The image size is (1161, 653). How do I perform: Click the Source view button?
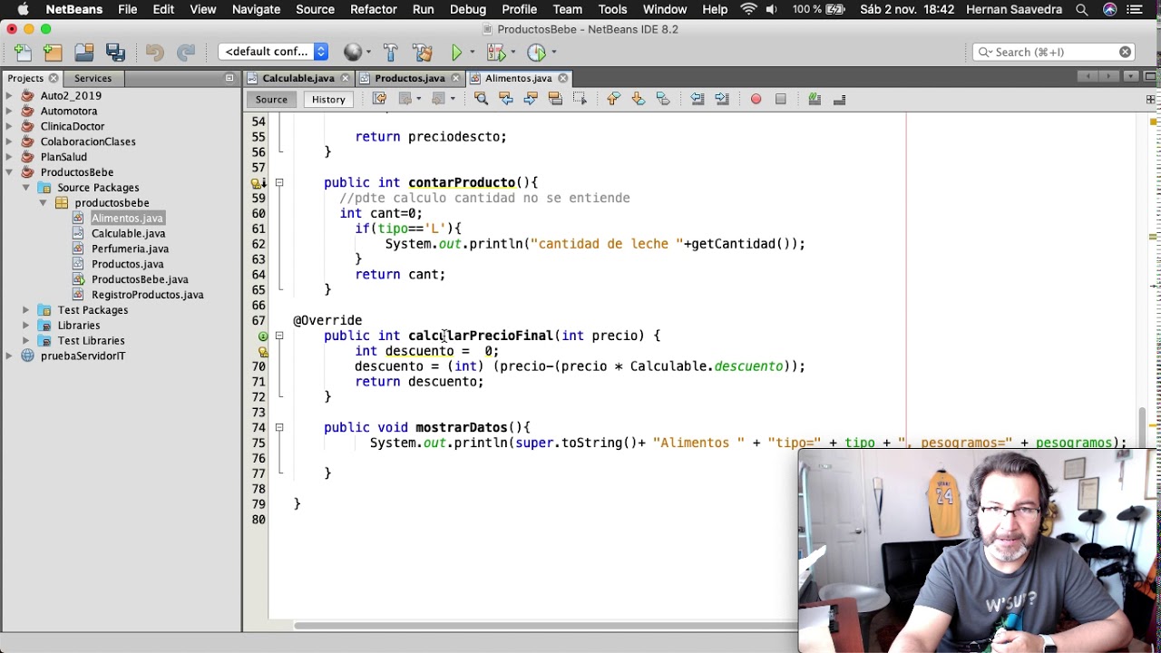click(x=271, y=99)
